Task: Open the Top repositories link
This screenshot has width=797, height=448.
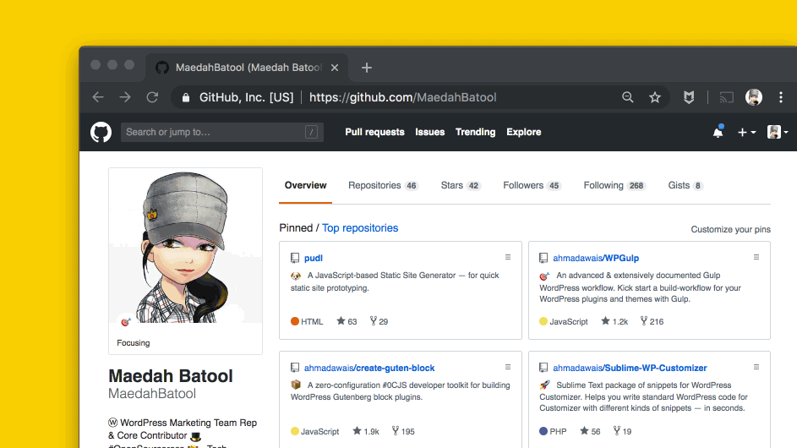Action: [x=360, y=228]
